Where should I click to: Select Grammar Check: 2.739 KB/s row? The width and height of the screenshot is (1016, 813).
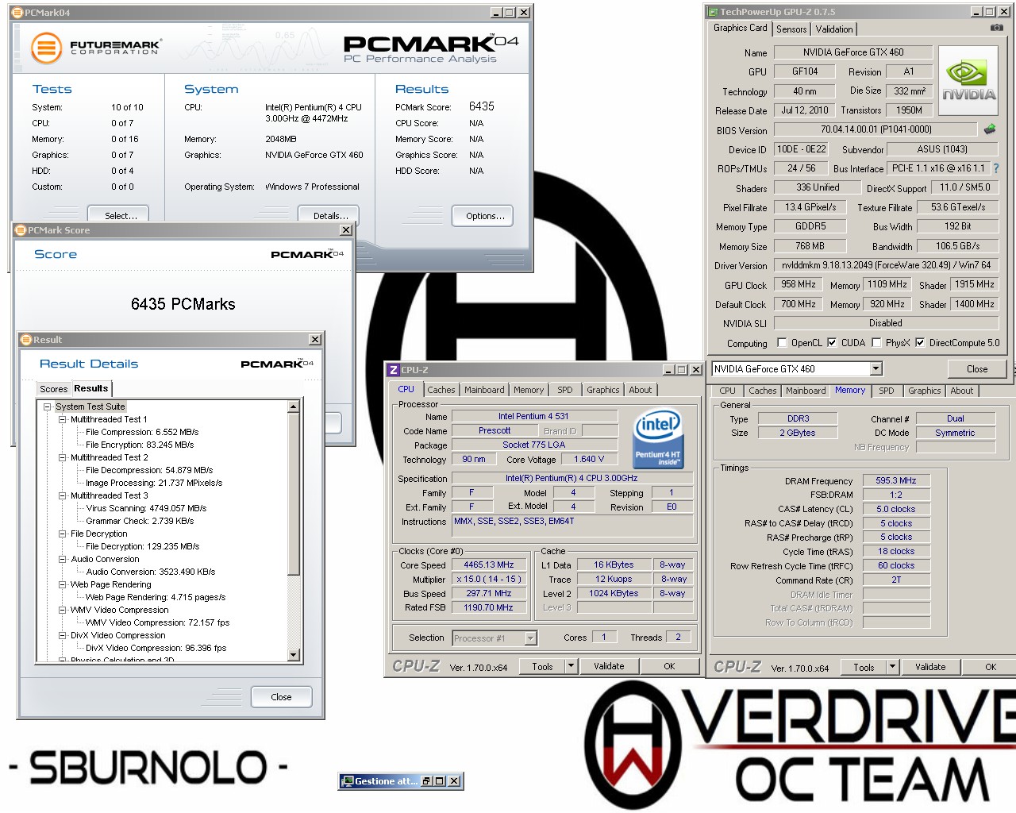click(x=140, y=521)
